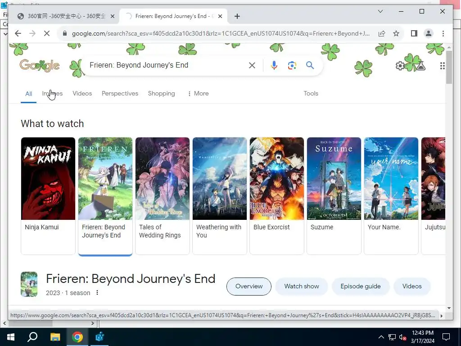Open the Chrome side panel icon
This screenshot has width=461, height=346.
click(414, 33)
